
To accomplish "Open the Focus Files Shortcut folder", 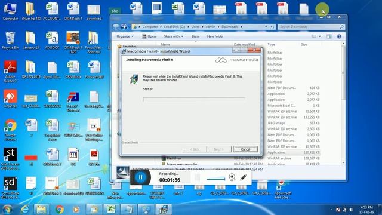I will pyautogui.click(x=94, y=42).
